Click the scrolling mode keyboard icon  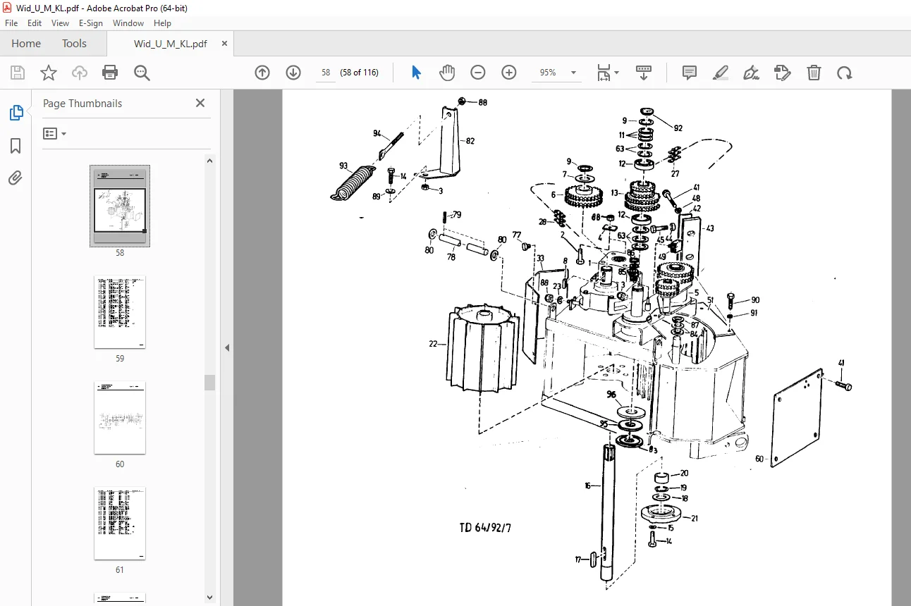pyautogui.click(x=643, y=73)
